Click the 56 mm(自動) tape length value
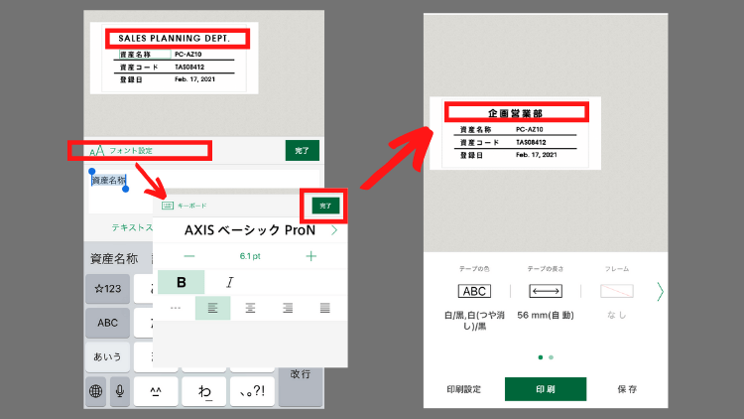The height and width of the screenshot is (419, 744). [x=546, y=316]
